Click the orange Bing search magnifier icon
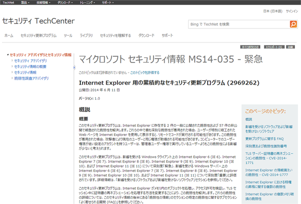The image size is (301, 204). pos(293,24)
